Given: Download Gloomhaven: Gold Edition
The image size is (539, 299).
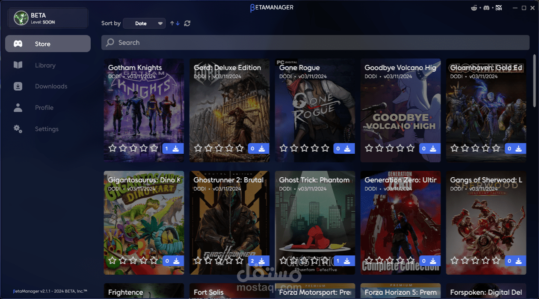Looking at the screenshot, I should [515, 149].
